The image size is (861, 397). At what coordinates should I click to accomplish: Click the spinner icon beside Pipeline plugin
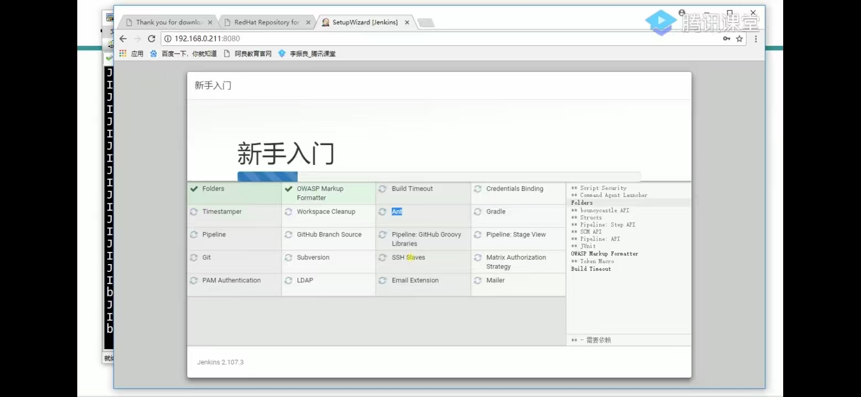pos(194,234)
